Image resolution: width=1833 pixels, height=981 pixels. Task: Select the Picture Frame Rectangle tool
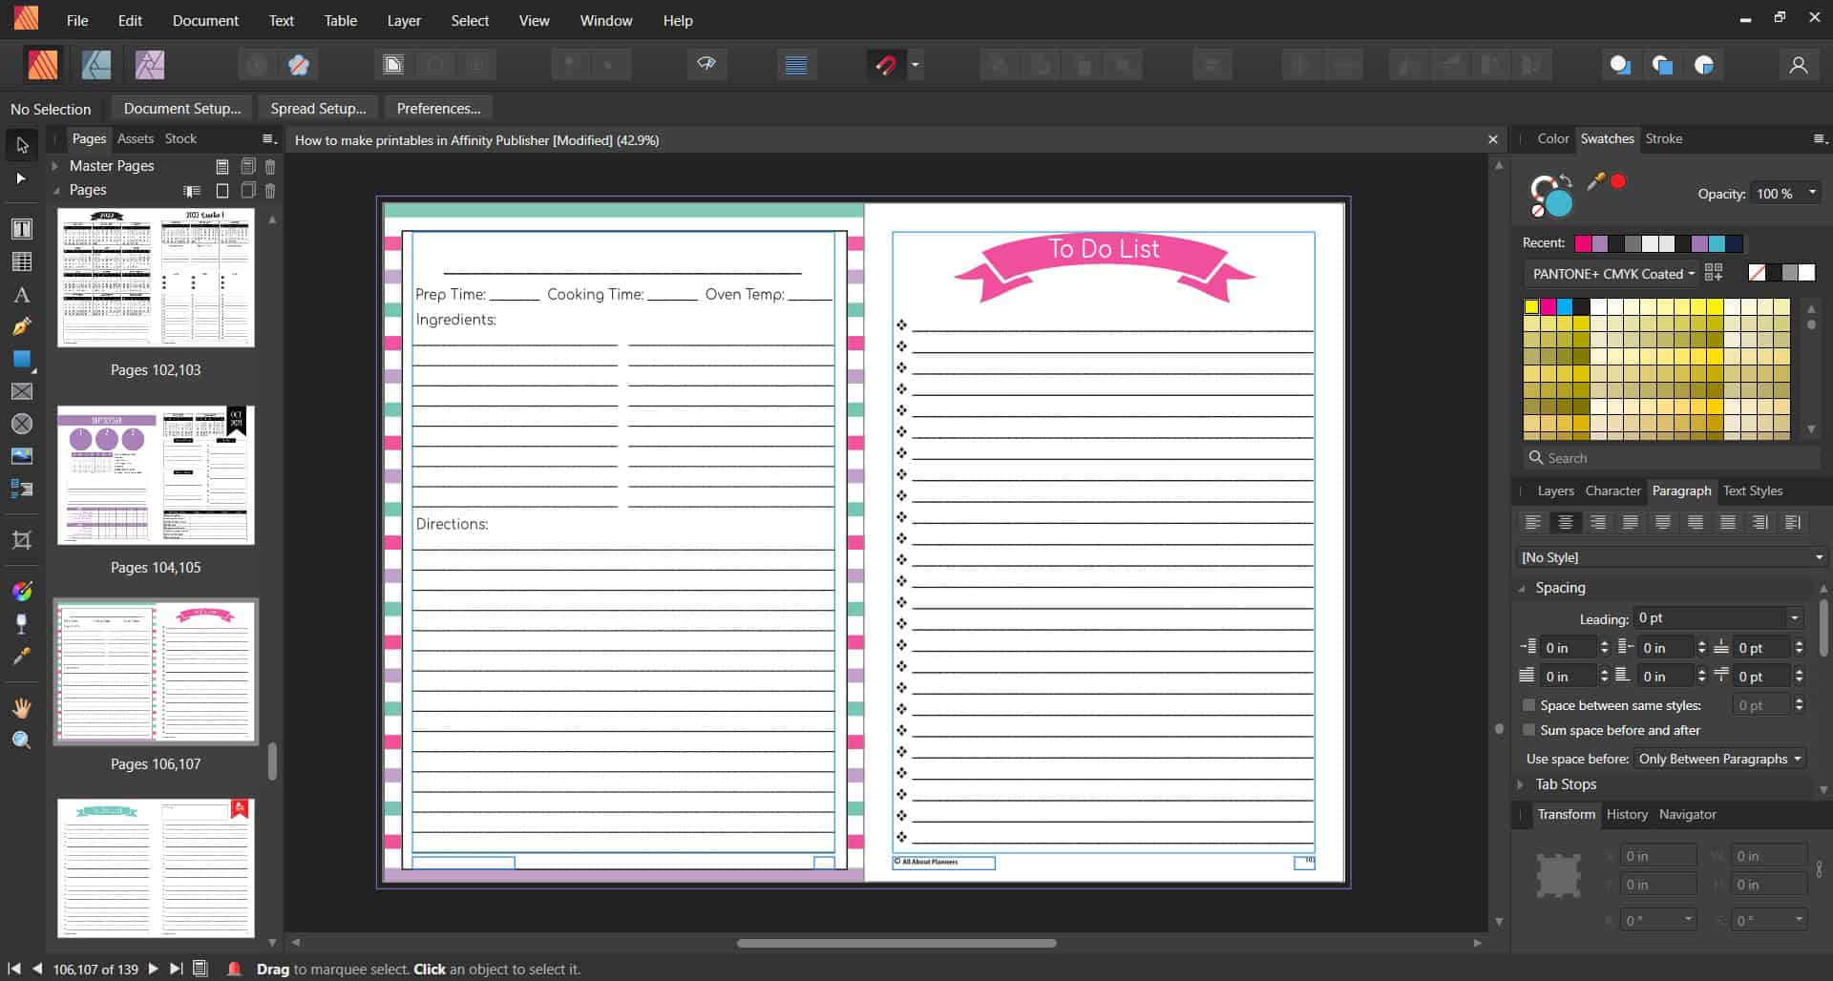[21, 391]
